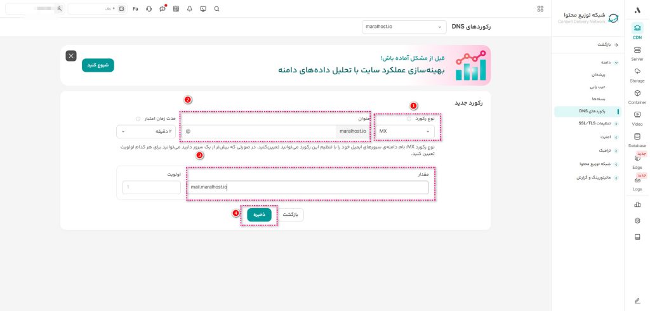
Task: Open the support headset icon
Action: tap(149, 9)
